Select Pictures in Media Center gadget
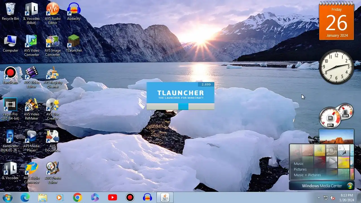The width and height of the screenshot is (361, 203). point(300,169)
